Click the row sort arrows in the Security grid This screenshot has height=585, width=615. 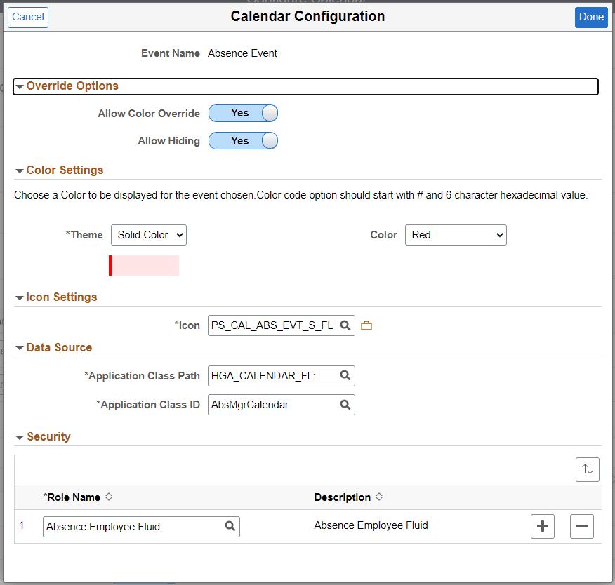[x=588, y=469]
